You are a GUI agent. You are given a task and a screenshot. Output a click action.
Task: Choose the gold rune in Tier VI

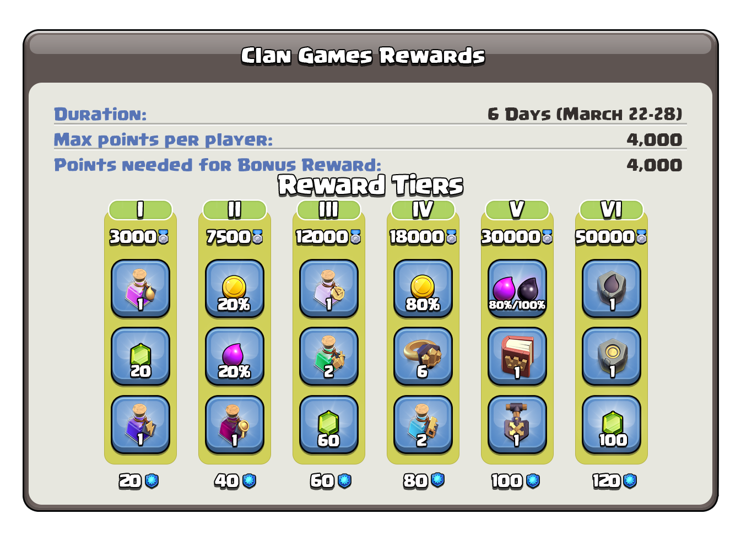[x=612, y=356]
